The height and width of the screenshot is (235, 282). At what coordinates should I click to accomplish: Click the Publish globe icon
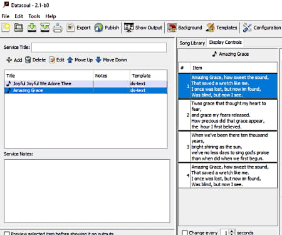(98, 28)
